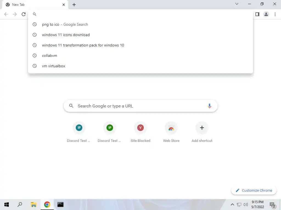Click the Customize Chrome button

254,191
